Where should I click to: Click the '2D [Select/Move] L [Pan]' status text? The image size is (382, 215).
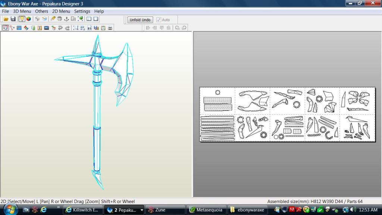click(25, 201)
